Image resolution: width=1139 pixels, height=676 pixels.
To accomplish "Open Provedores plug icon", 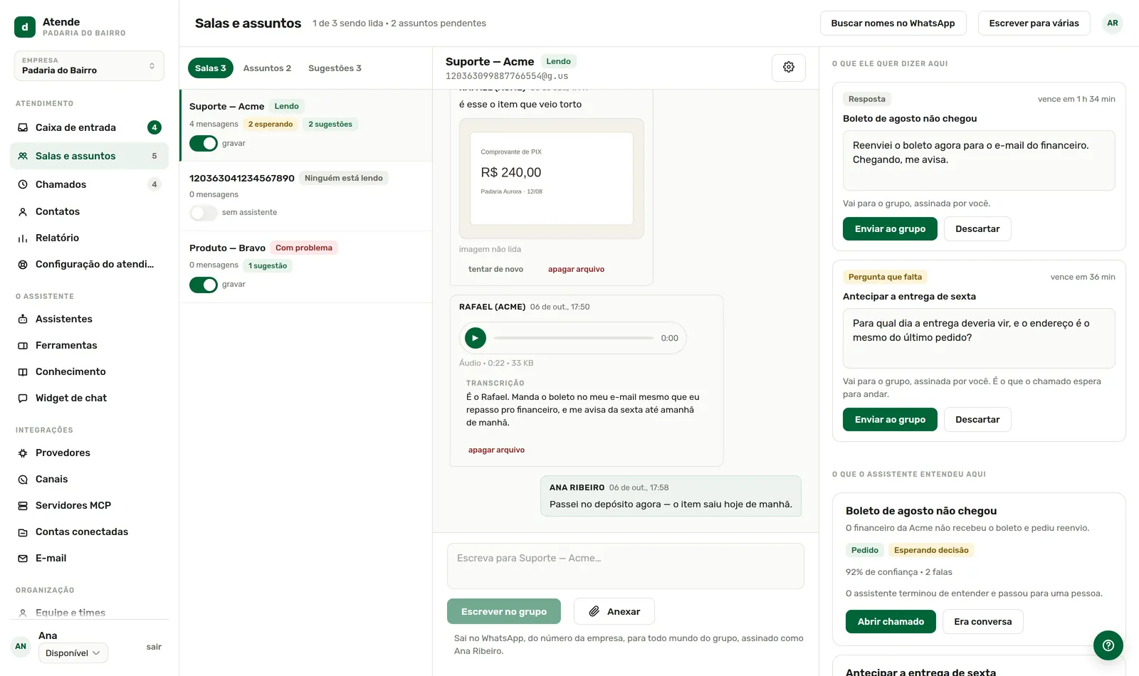I will click(23, 453).
